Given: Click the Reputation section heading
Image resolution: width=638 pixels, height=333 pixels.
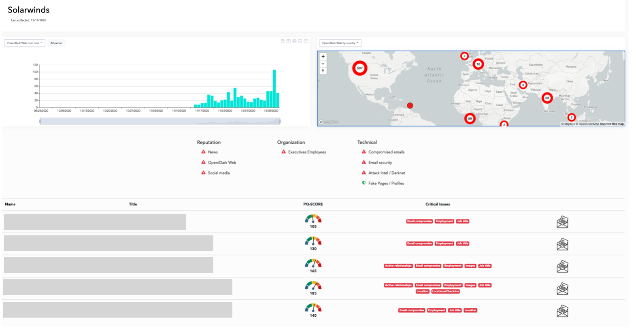Looking at the screenshot, I should pos(209,142).
